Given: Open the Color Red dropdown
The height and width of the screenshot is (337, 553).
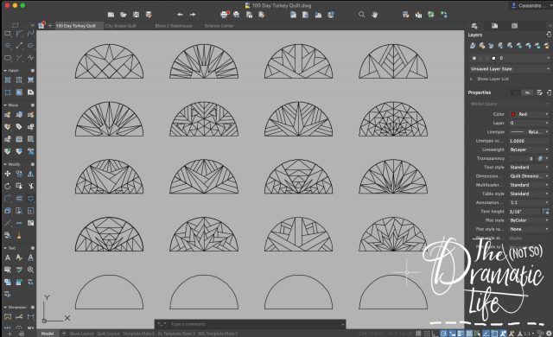Looking at the screenshot, I should click(x=529, y=114).
